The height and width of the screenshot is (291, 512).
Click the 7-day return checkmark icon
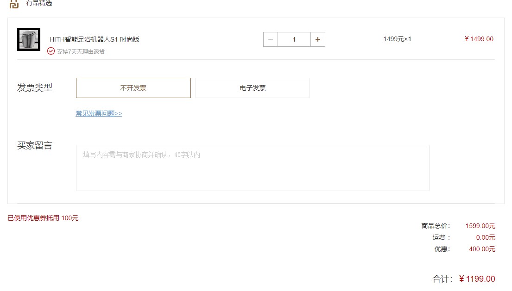(x=51, y=51)
